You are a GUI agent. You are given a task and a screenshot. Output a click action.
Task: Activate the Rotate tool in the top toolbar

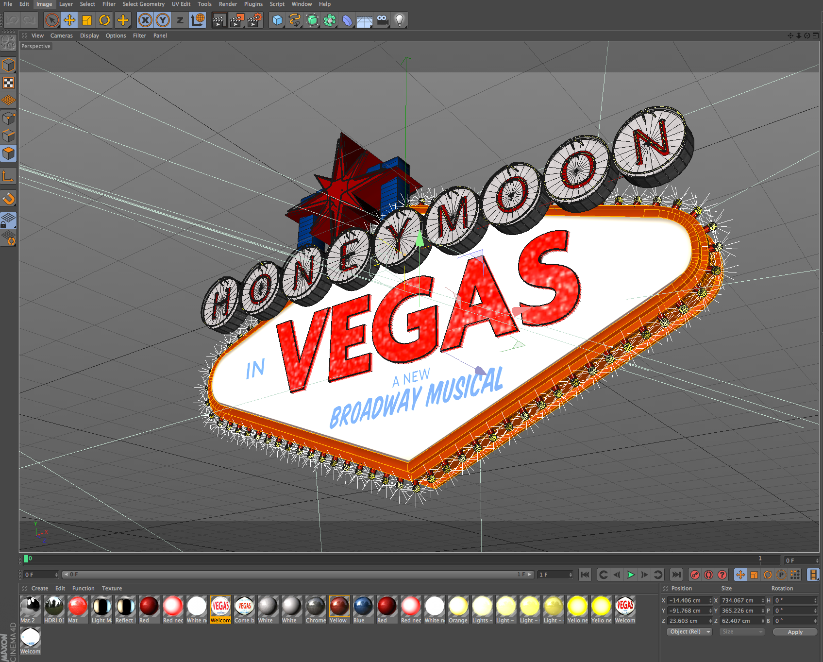104,20
